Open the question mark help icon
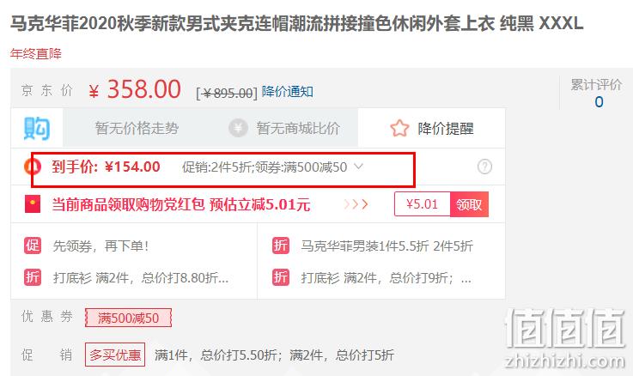This screenshot has width=633, height=376. point(484,167)
